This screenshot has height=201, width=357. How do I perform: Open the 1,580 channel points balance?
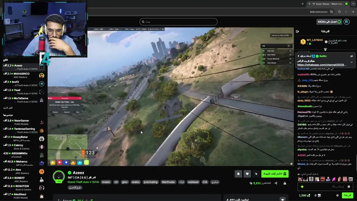[304, 195]
